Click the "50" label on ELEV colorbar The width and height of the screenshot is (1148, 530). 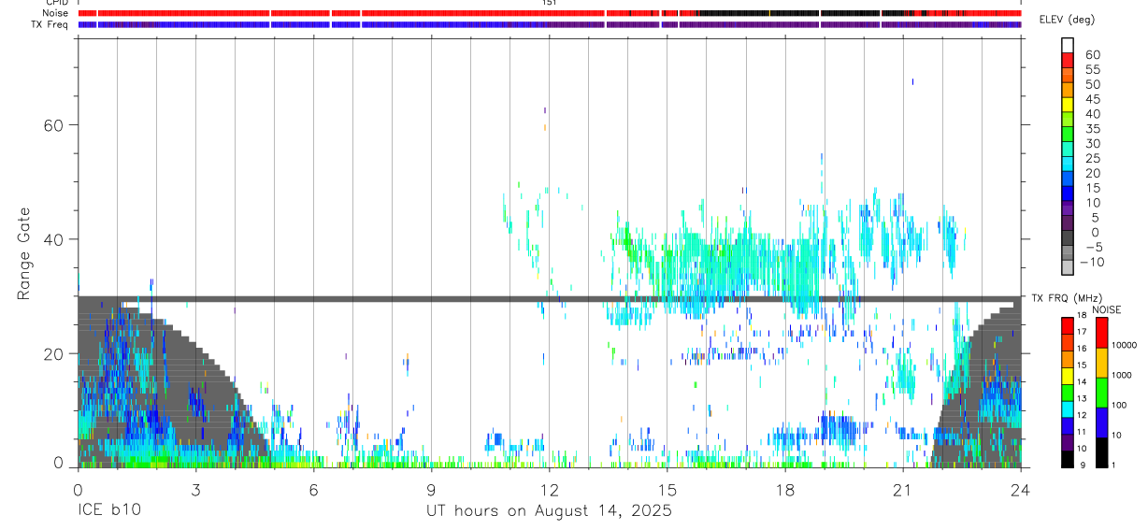coord(1092,84)
